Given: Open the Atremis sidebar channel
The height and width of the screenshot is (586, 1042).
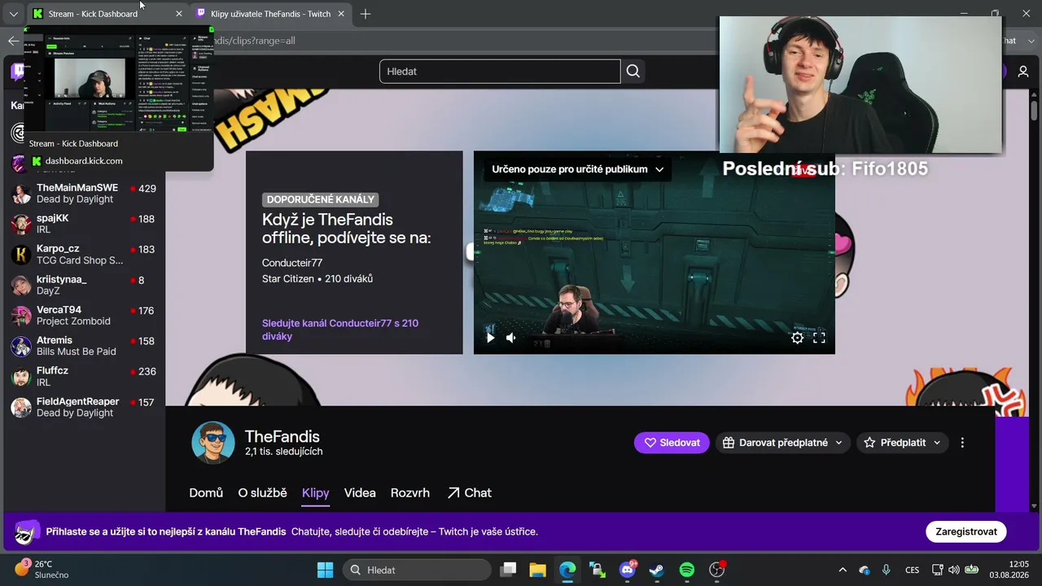Looking at the screenshot, I should pyautogui.click(x=83, y=346).
